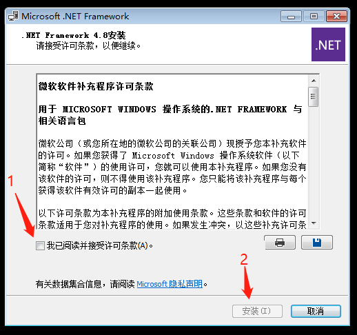Click the Microsoft .NET Framework window title

[x=75, y=17]
